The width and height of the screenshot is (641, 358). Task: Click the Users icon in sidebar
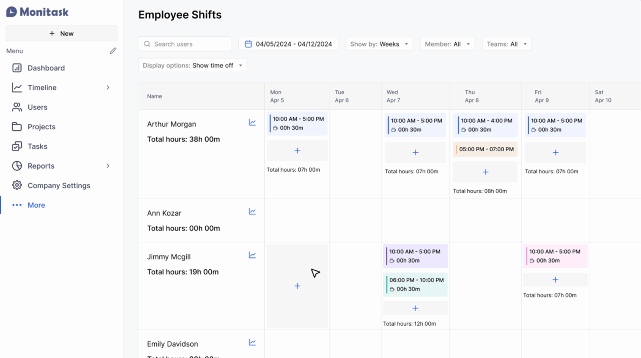tap(17, 107)
